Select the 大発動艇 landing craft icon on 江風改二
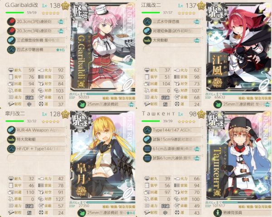Viewport: 272px width, 217px height. point(147,40)
